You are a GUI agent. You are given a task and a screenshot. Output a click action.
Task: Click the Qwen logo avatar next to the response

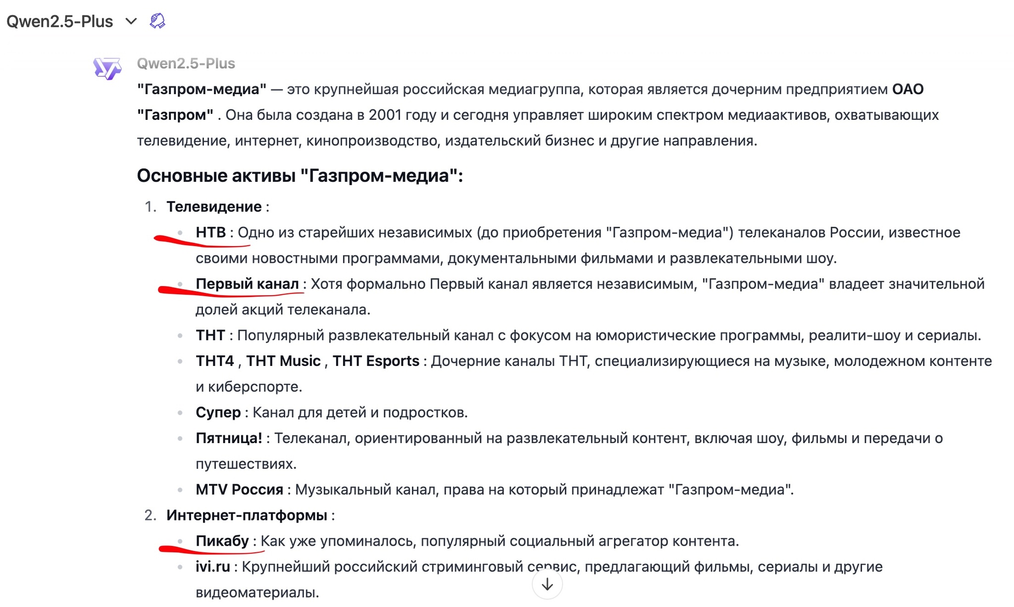click(107, 68)
